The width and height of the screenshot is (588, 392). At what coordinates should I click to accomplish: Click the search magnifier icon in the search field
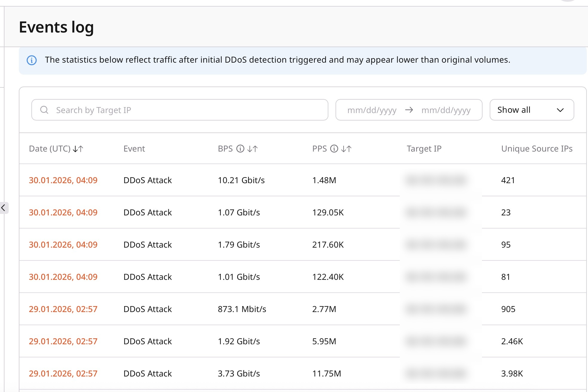click(x=44, y=110)
